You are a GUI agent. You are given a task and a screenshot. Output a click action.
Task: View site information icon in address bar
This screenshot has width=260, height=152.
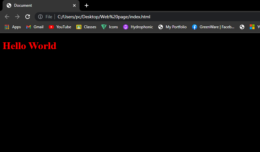tap(40, 17)
